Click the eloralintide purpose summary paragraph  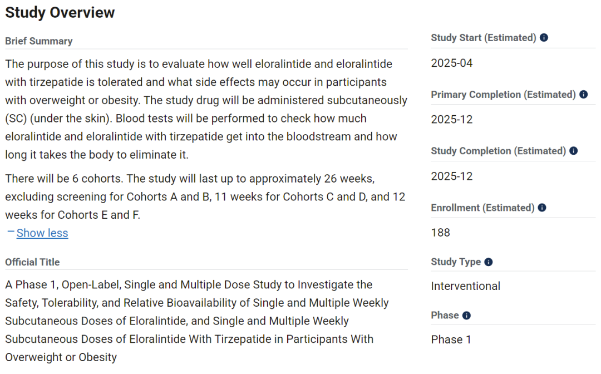click(x=206, y=109)
